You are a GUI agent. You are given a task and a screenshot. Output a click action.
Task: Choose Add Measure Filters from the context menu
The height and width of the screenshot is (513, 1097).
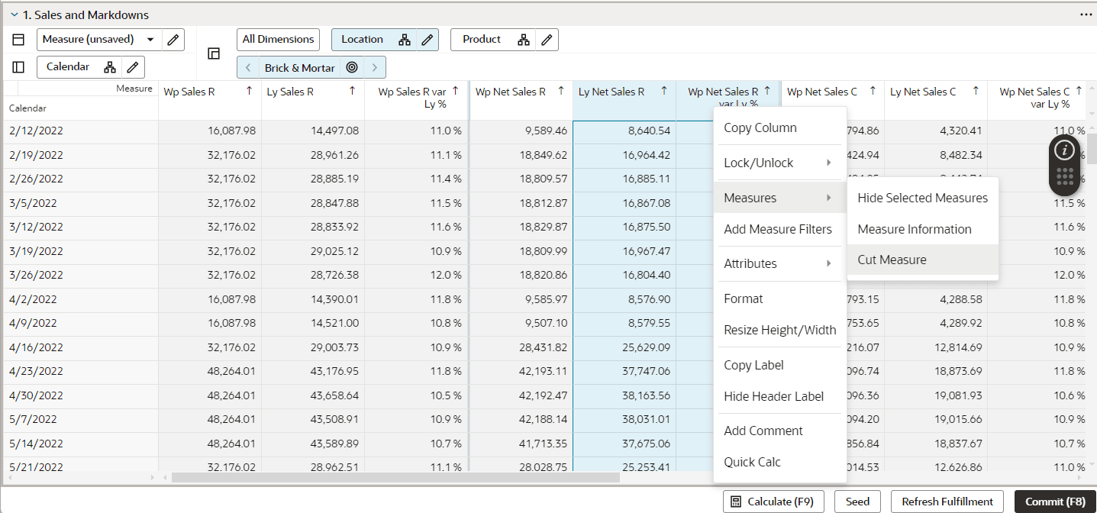point(778,229)
